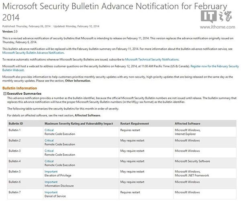
Task: Open the Important link for Bulletin 7
Action: (51, 192)
